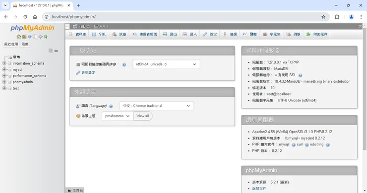Viewport: 367px width, 193px height.
Task: Click help icon next to SSL status
Action: point(300,75)
